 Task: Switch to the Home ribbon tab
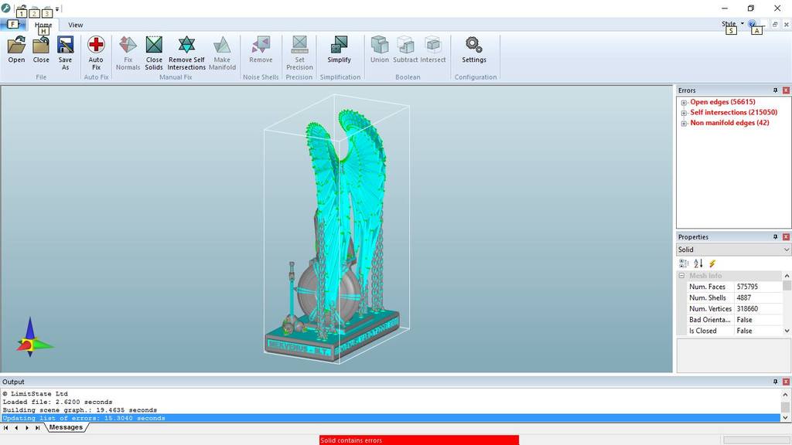coord(43,25)
